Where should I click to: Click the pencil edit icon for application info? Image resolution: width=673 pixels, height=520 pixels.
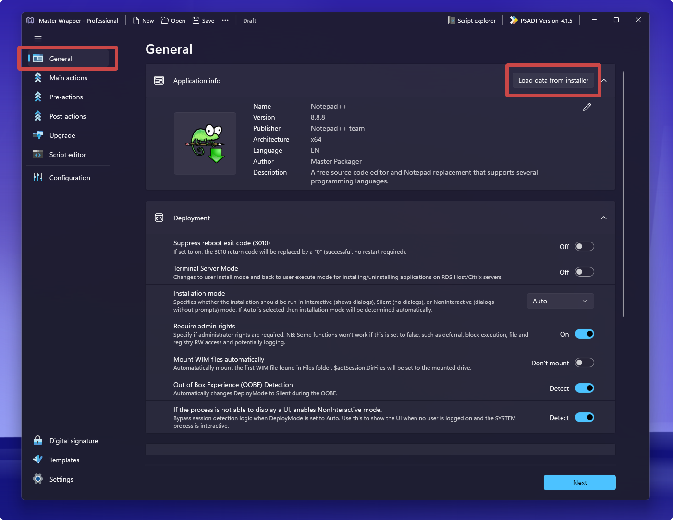click(x=587, y=107)
